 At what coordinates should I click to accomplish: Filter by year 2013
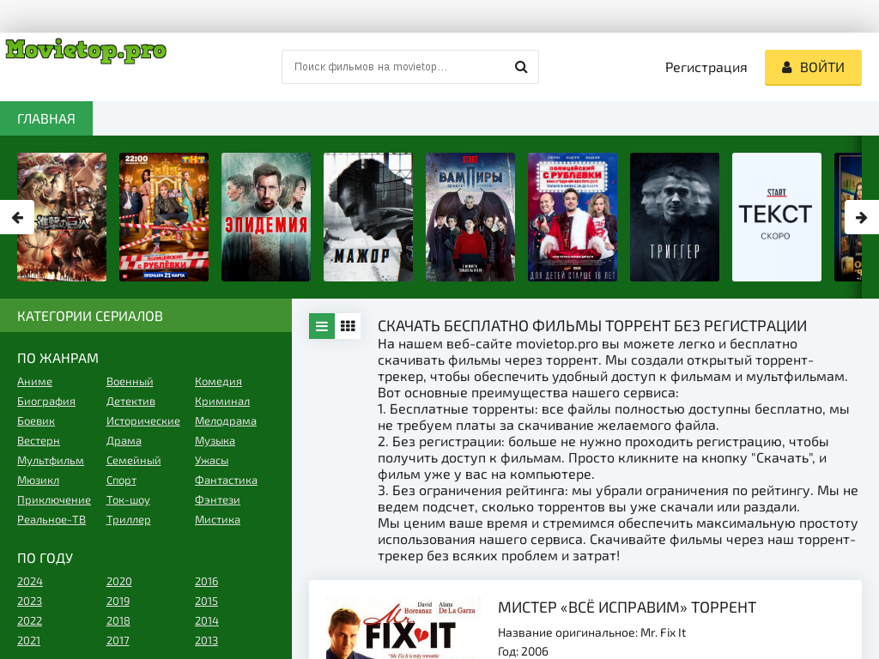tap(206, 640)
